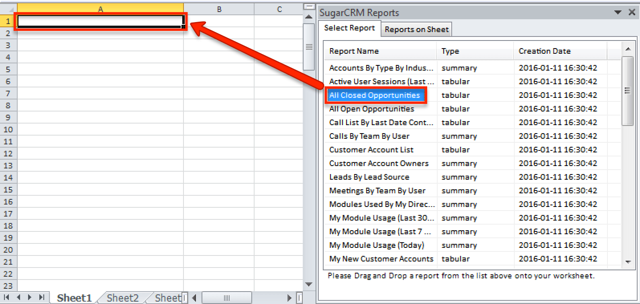Close the SugarCRM Reports pane
The image size is (640, 304).
[x=632, y=12]
